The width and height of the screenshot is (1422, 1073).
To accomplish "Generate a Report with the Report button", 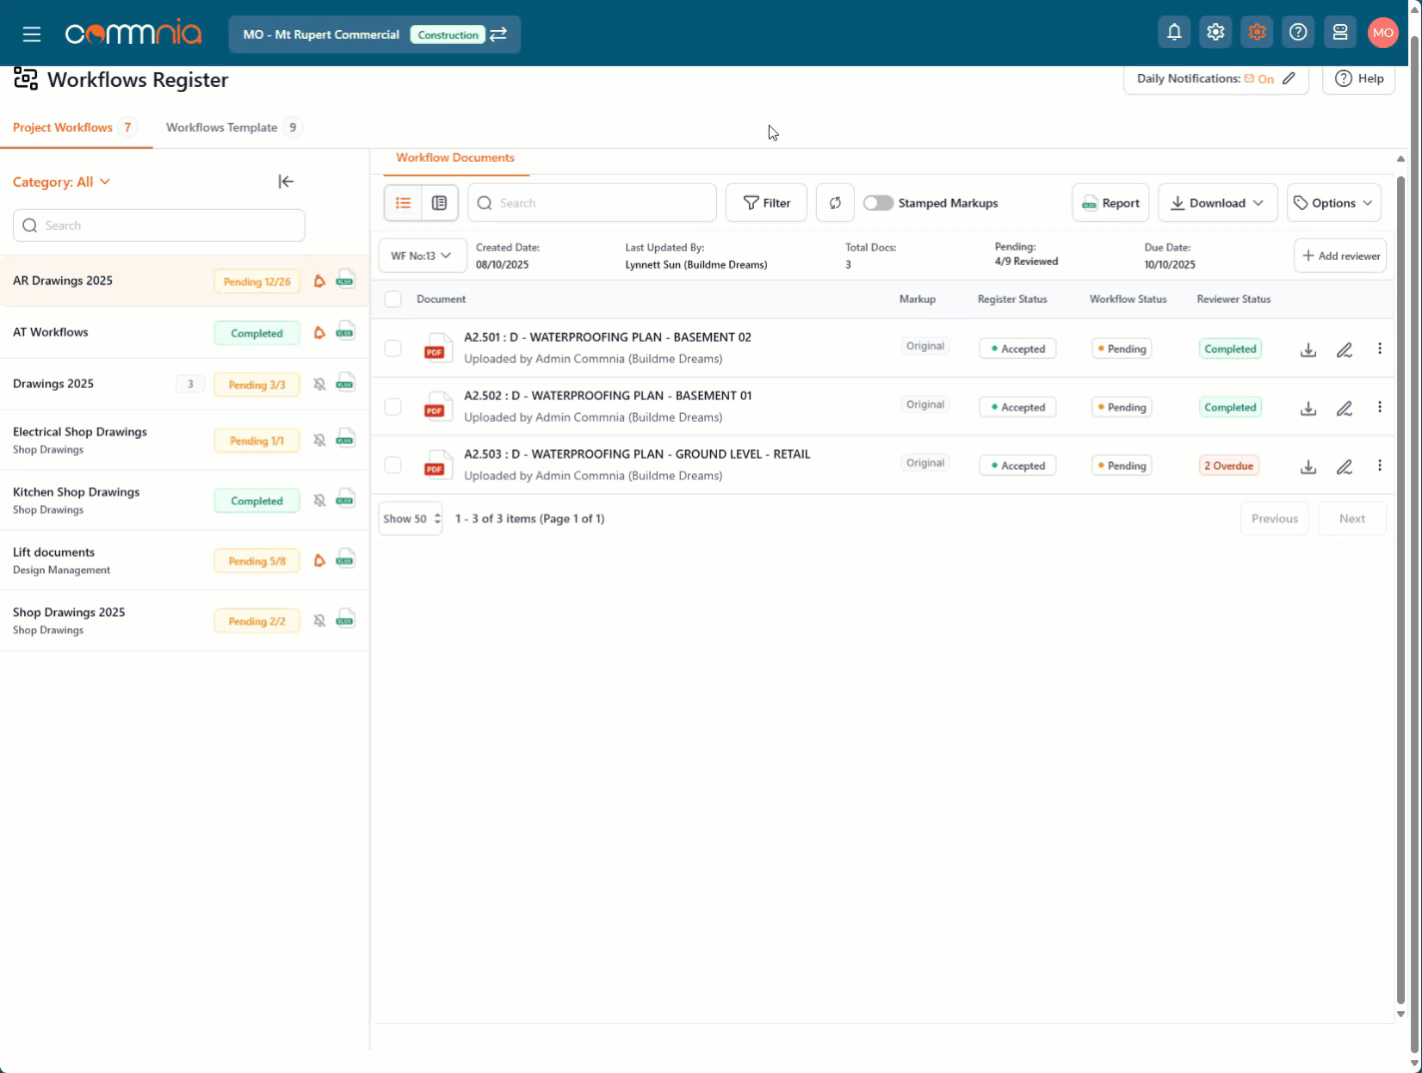I will click(1110, 203).
